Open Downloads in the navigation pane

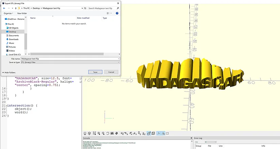tap(12, 39)
